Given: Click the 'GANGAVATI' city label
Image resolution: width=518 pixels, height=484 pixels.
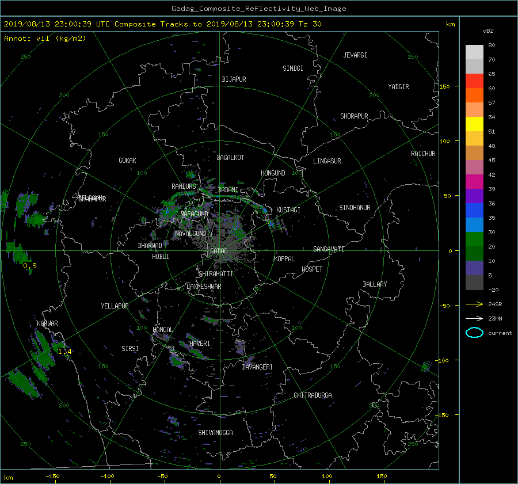Looking at the screenshot, I should tap(329, 249).
